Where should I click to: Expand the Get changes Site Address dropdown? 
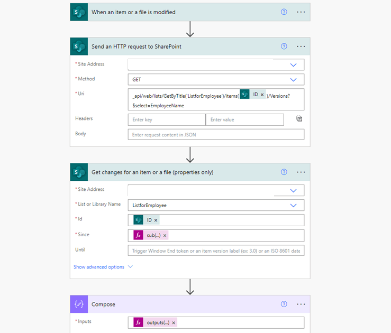click(293, 190)
